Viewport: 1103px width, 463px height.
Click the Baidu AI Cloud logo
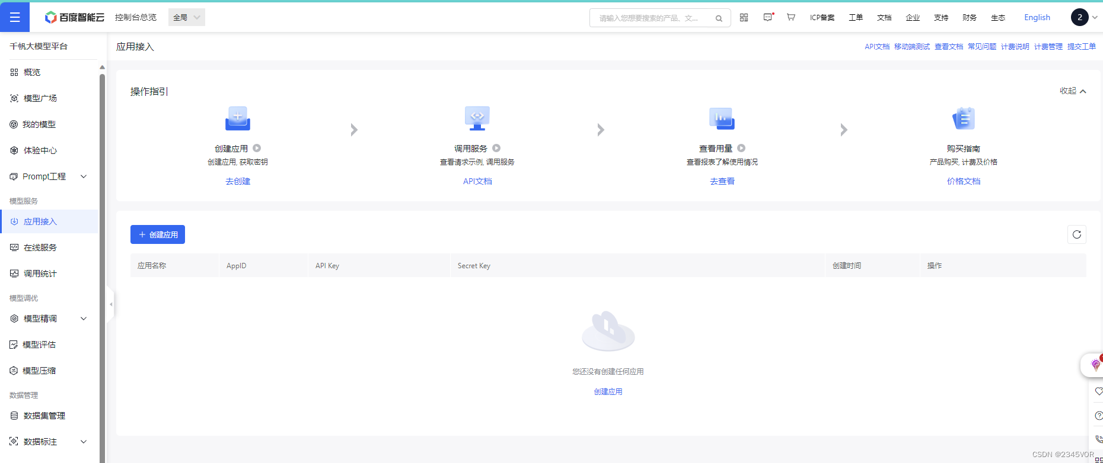pos(75,17)
